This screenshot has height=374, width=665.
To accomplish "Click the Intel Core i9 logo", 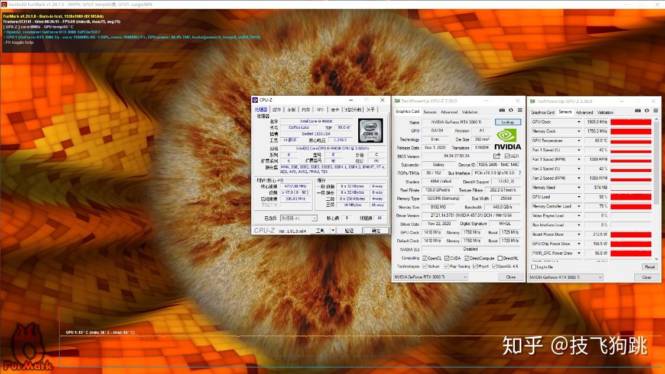I will tap(371, 129).
